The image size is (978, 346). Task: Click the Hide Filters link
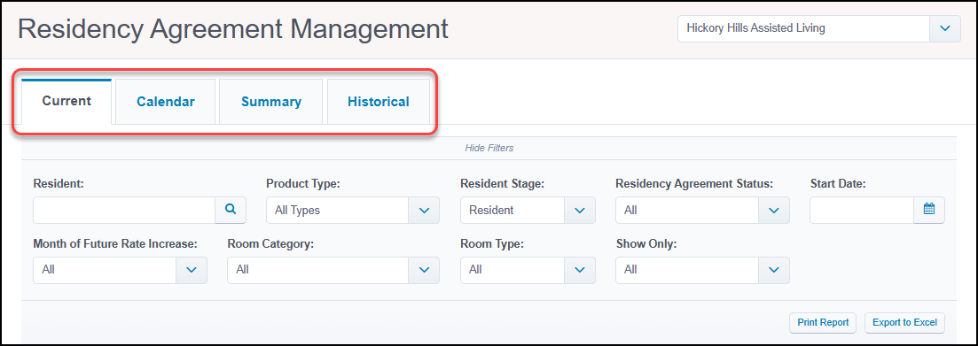click(x=489, y=148)
